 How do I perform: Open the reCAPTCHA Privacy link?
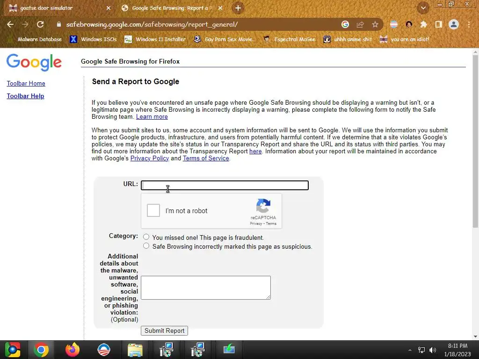(x=256, y=223)
